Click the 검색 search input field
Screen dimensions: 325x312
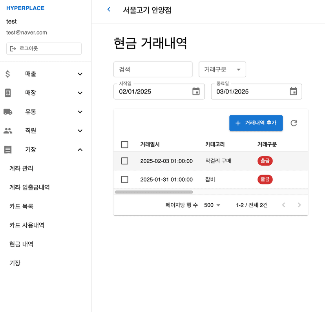pyautogui.click(x=153, y=69)
